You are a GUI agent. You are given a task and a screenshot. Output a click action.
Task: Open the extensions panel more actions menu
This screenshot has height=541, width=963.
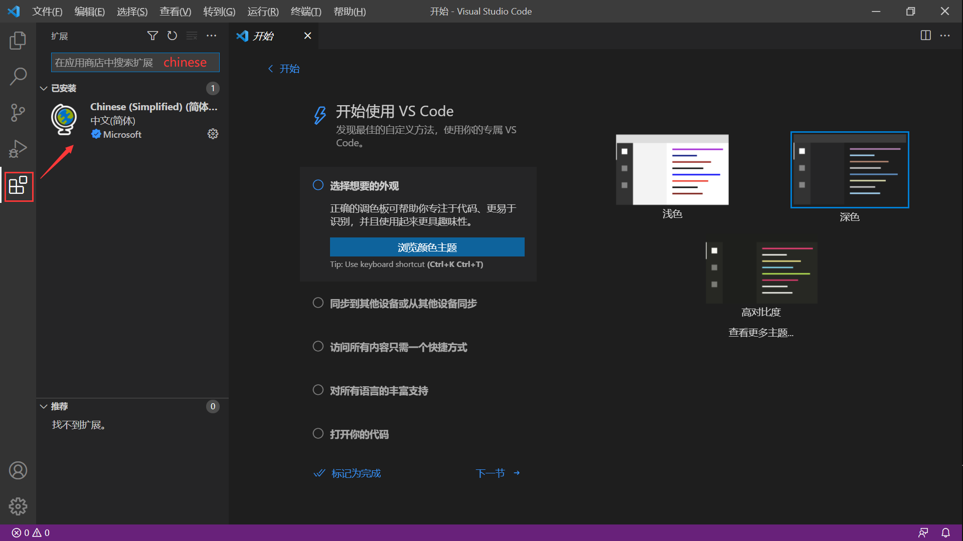[x=212, y=36]
